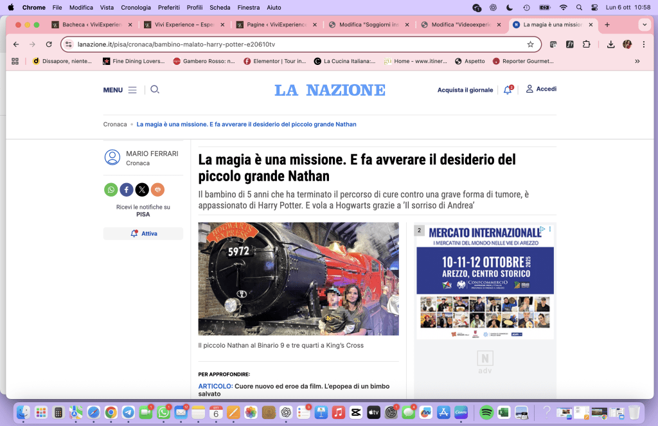Expand the Chrome tab search chevron

tap(645, 24)
